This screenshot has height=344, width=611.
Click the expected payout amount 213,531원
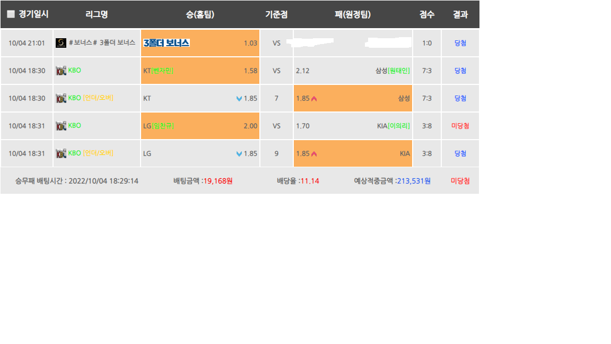click(414, 181)
